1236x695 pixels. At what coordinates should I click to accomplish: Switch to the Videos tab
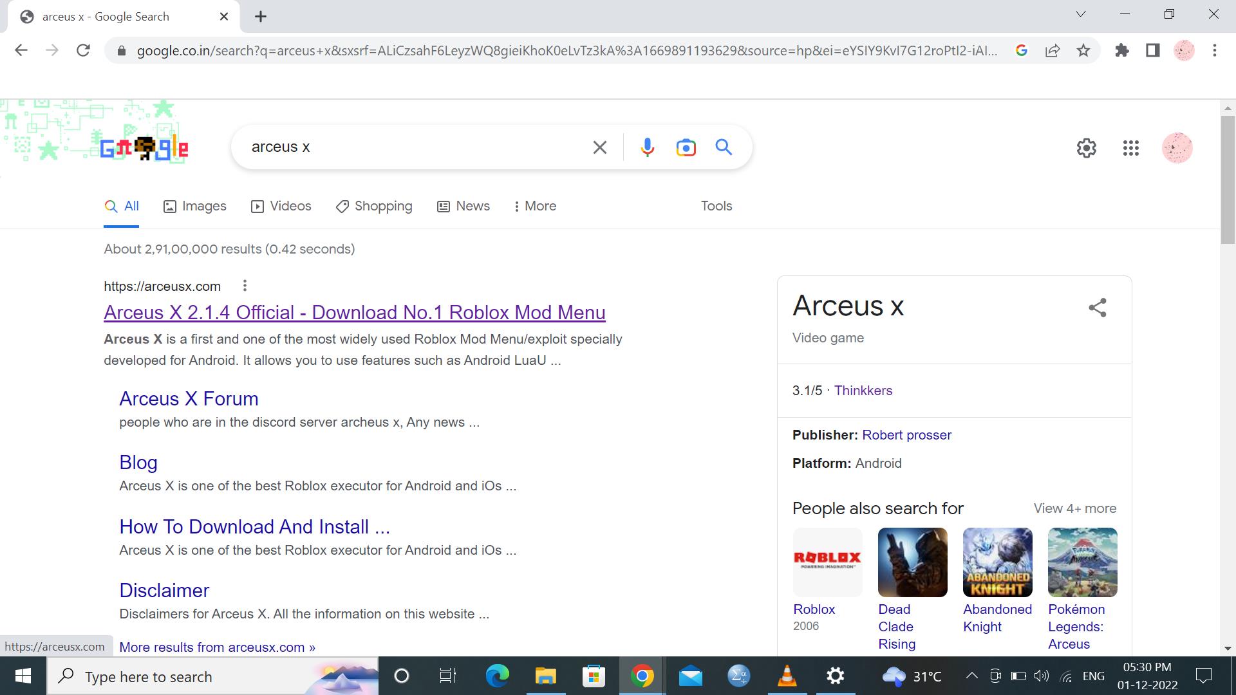[x=281, y=206]
